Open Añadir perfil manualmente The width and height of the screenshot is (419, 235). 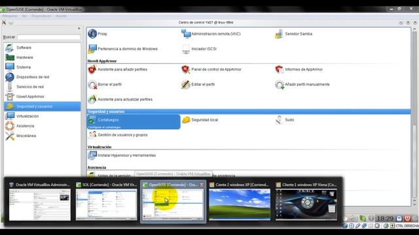coord(302,84)
